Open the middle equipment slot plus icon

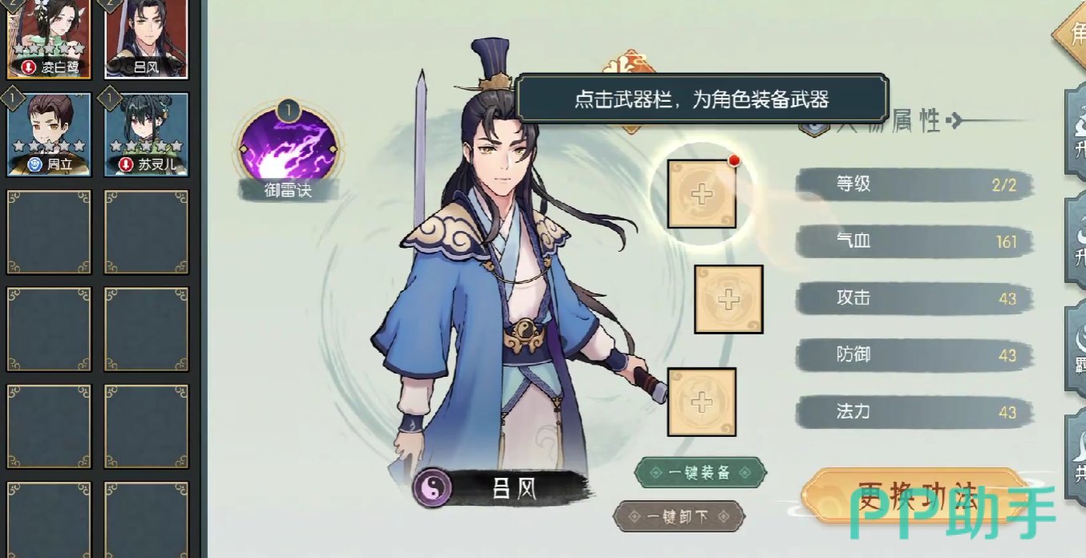[728, 299]
